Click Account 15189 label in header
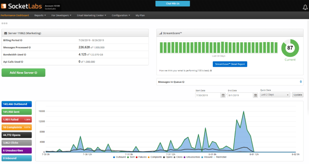 (x=52, y=6)
